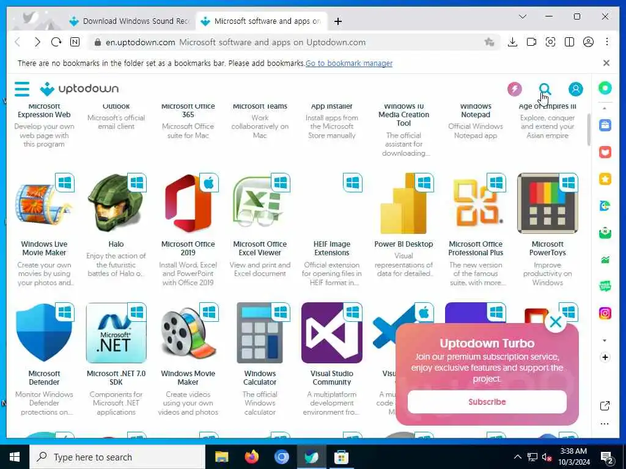The image size is (626, 469).
Task: Open the sidebar more options dots
Action: click(605, 424)
